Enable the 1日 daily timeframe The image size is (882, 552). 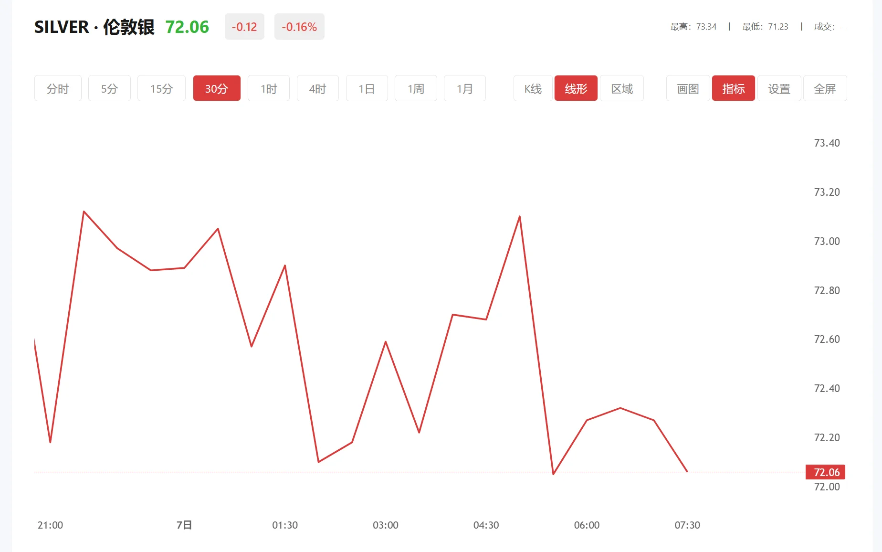point(367,88)
